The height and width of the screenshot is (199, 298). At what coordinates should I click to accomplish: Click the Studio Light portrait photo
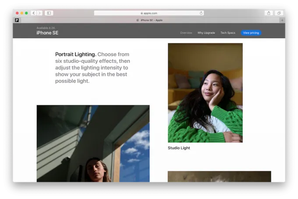[205, 92]
